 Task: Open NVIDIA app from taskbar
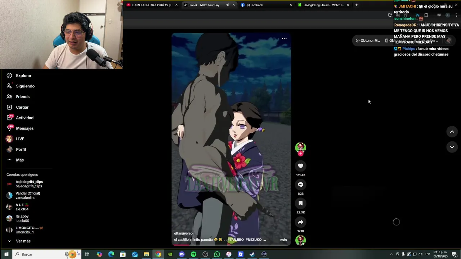click(170, 254)
